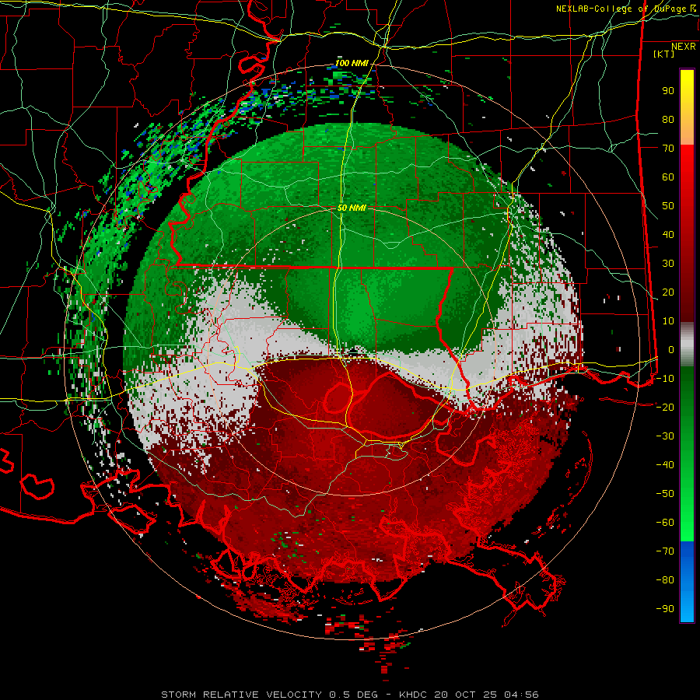
Task: Select the -10 knot scale value
Action: (x=665, y=379)
